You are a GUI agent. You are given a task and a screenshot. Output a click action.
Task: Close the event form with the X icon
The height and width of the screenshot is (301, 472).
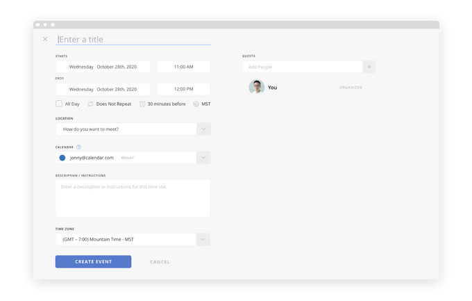point(45,39)
